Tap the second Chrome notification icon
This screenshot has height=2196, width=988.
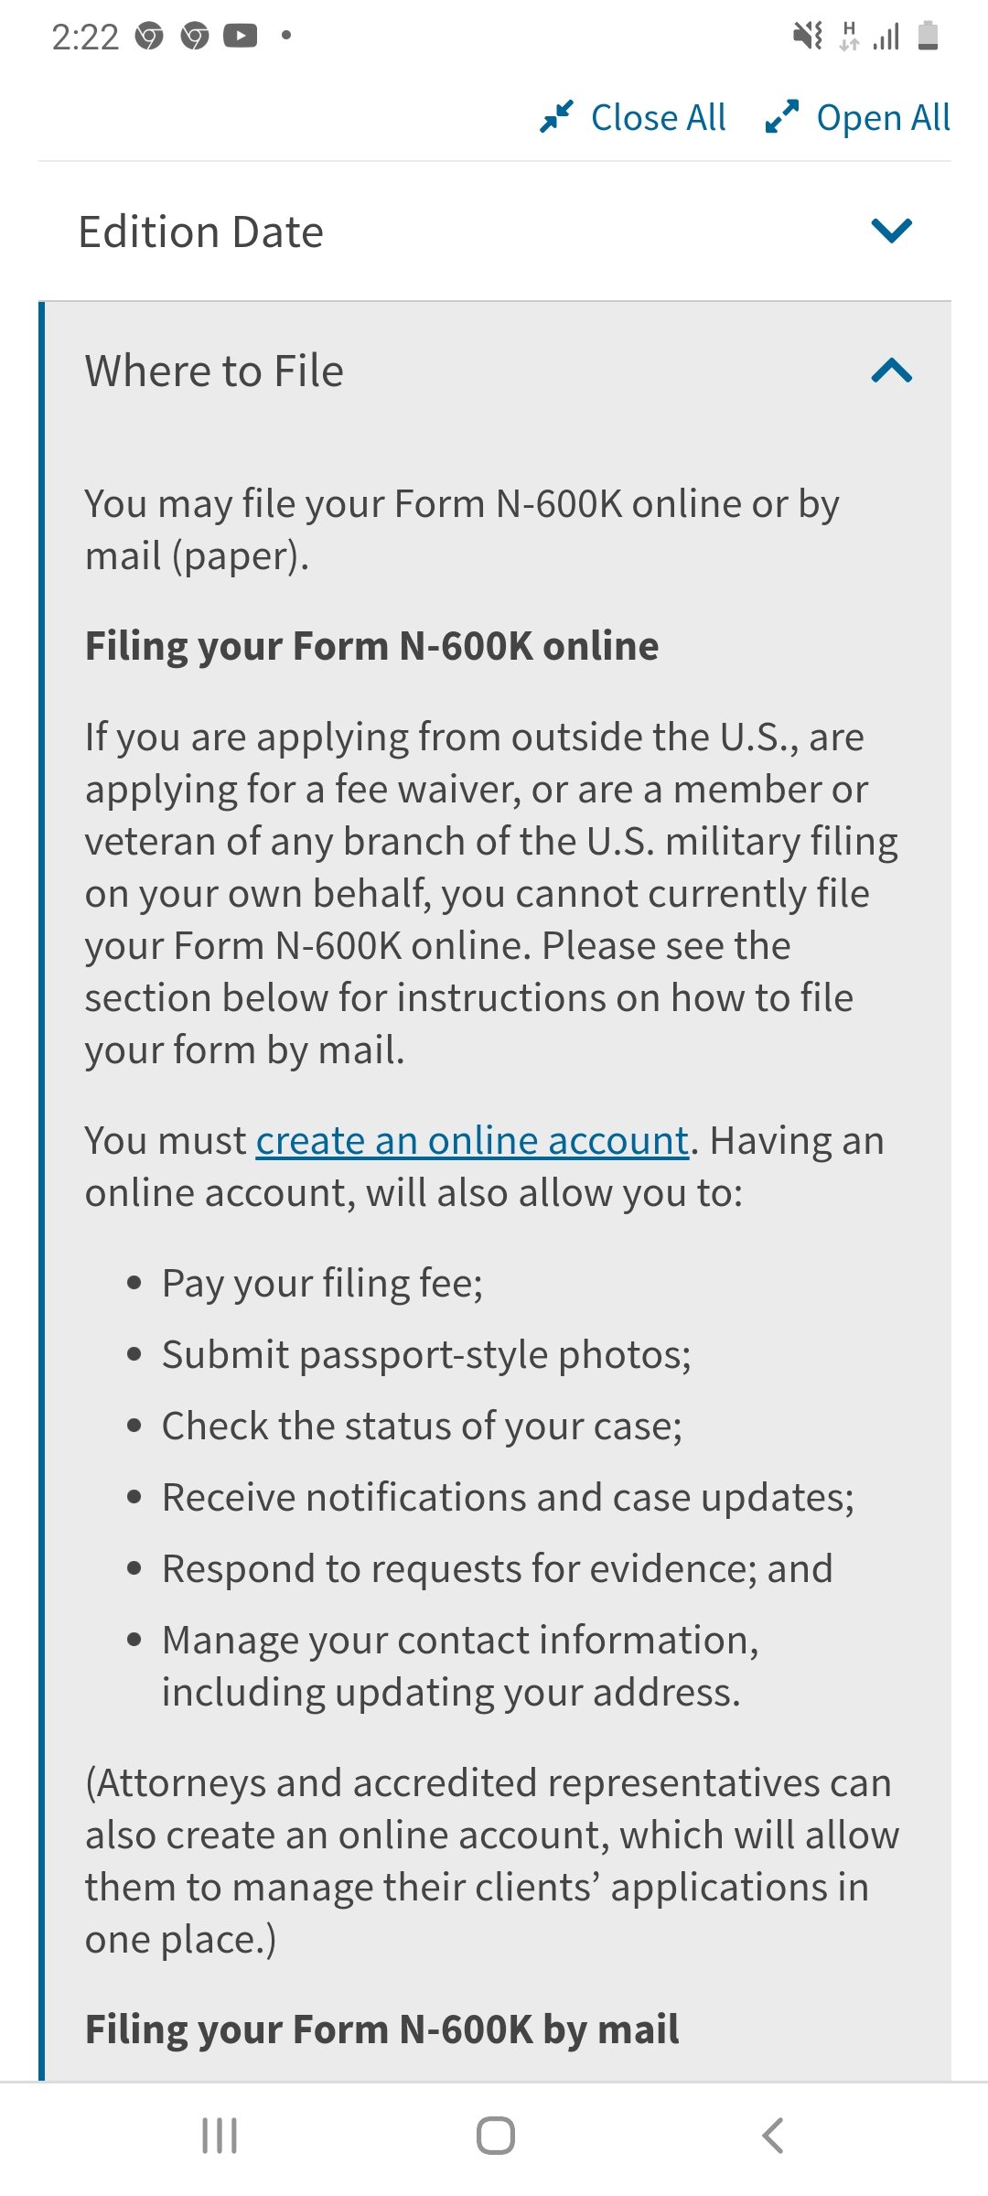coord(195,37)
